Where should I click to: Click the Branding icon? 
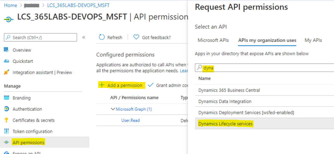click(7, 98)
